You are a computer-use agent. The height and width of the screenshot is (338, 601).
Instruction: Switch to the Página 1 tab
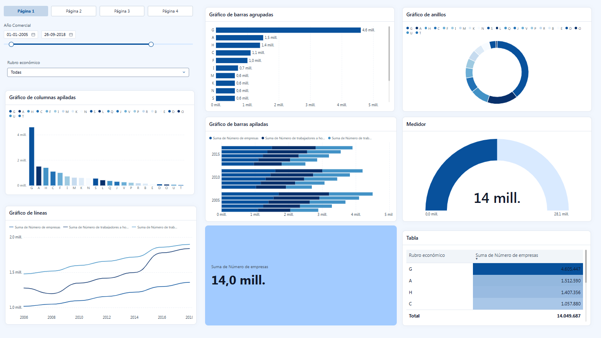(x=26, y=11)
